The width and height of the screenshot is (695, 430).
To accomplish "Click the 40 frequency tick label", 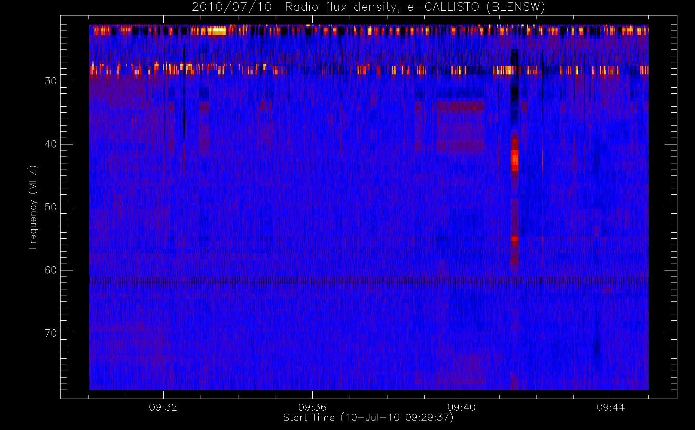I will 51,144.
